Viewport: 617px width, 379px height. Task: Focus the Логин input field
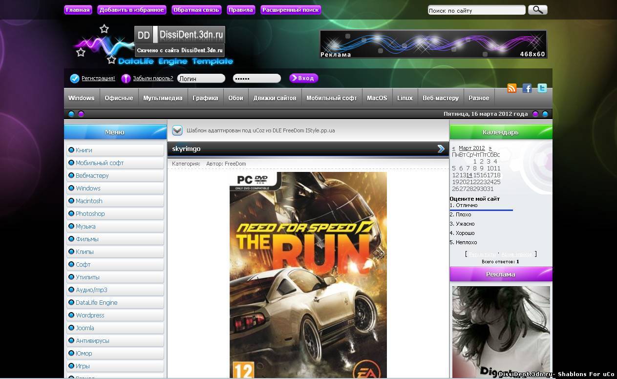pos(201,78)
